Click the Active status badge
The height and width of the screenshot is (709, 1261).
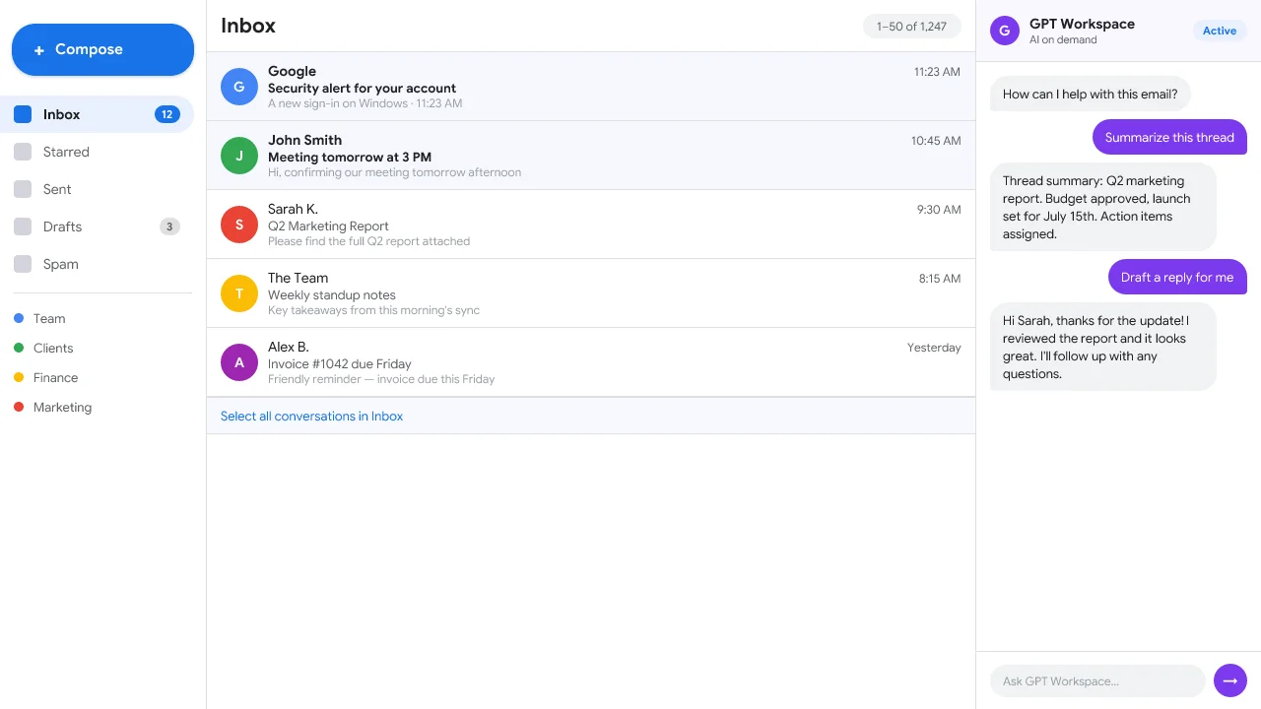click(1220, 31)
